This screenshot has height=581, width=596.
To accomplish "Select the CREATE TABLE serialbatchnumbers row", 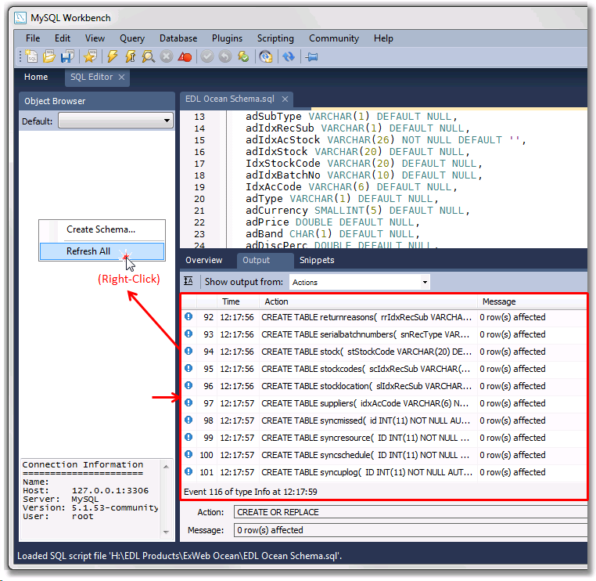I will click(x=384, y=334).
